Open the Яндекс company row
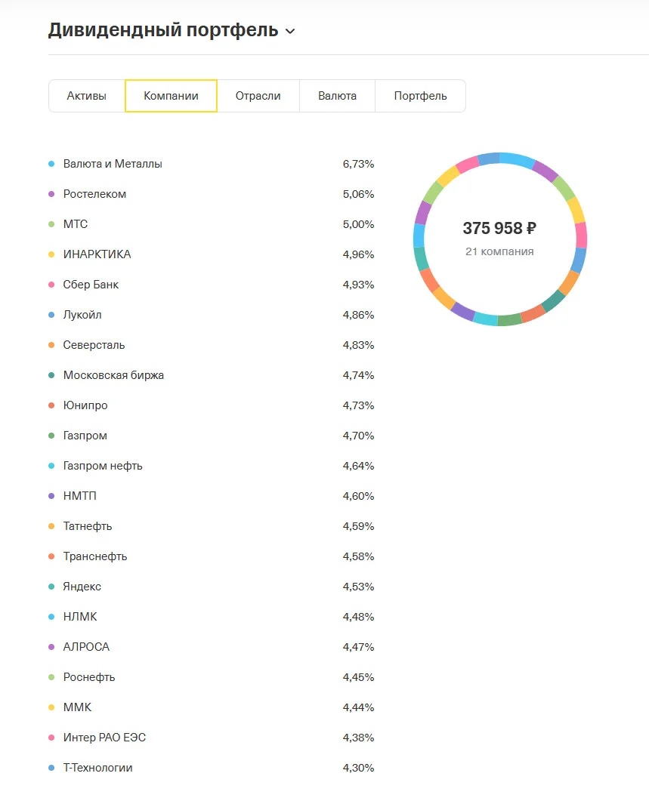Image resolution: width=649 pixels, height=804 pixels. pos(82,587)
